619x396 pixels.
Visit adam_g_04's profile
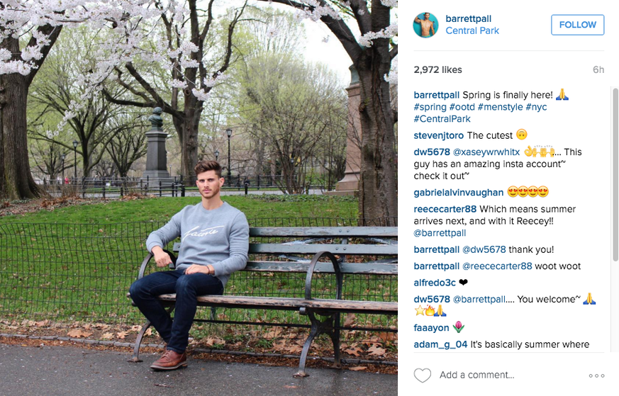click(440, 344)
